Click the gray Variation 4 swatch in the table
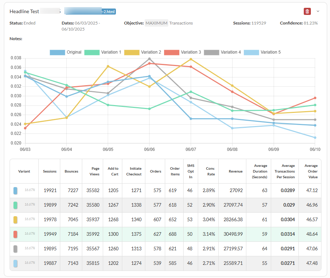The image size is (330, 278). coord(15,249)
